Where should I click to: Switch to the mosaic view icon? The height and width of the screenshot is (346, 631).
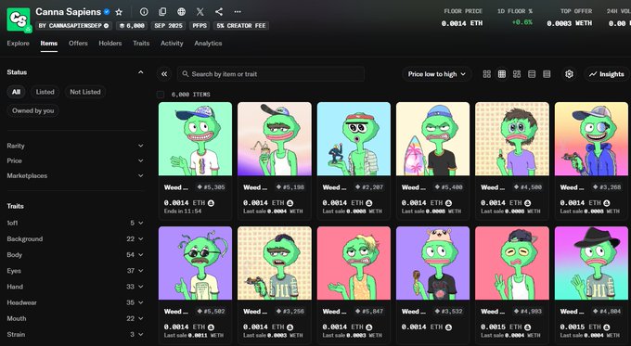[x=517, y=74]
